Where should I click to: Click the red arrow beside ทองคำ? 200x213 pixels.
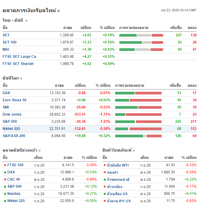[104, 172]
